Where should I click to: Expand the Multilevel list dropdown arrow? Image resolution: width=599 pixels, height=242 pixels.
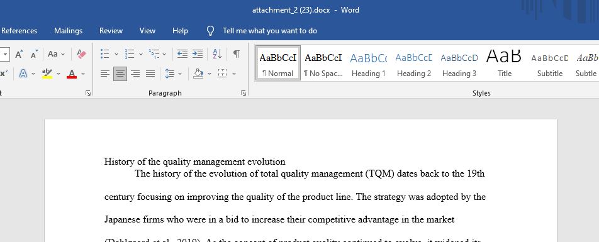point(164,54)
